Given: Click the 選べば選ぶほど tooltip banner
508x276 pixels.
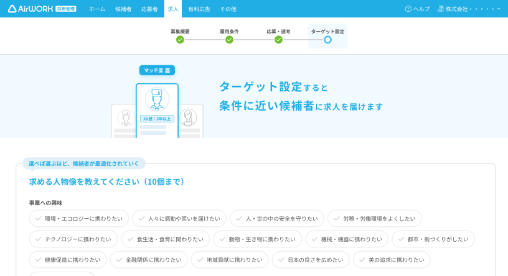Looking at the screenshot, I should click(84, 163).
